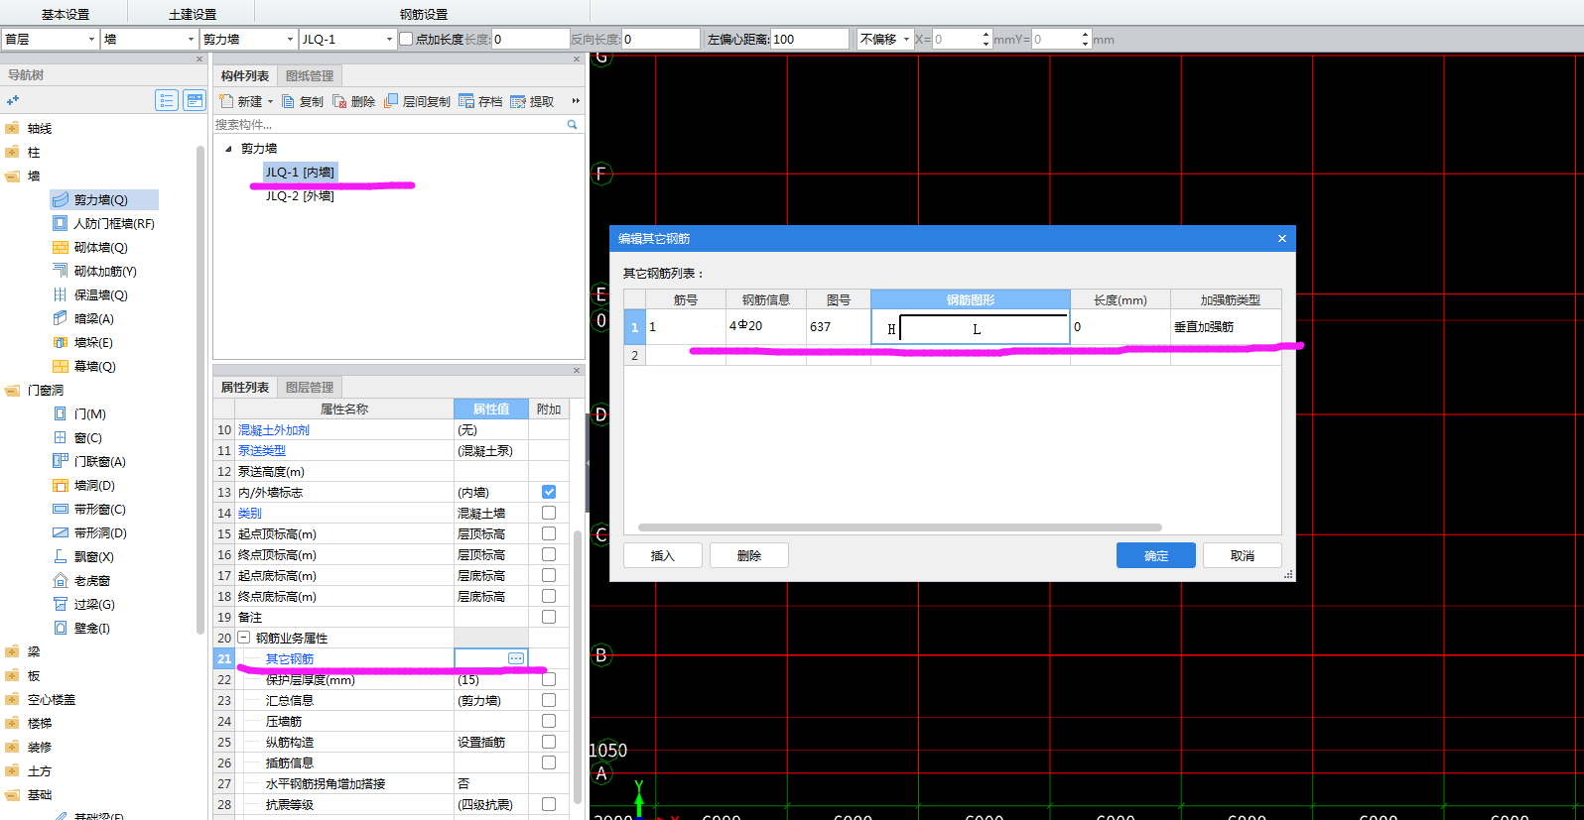
Task: Open the 土建设置 menu tab
Action: [x=193, y=14]
